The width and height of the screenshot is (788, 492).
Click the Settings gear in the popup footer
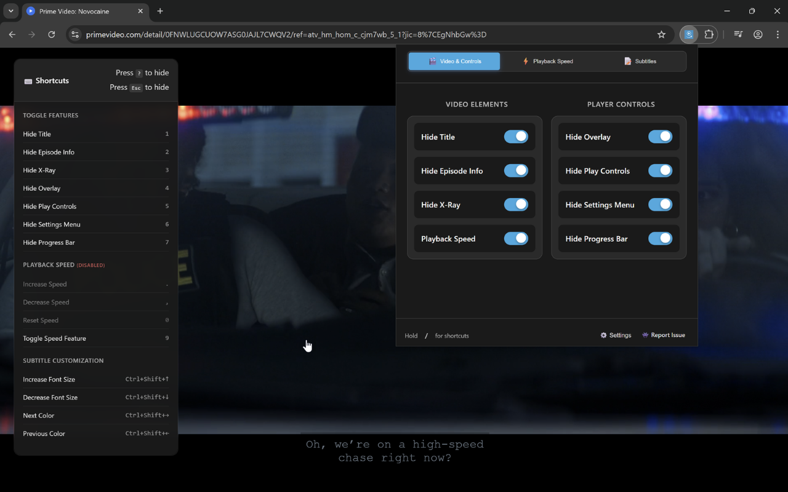[603, 335]
